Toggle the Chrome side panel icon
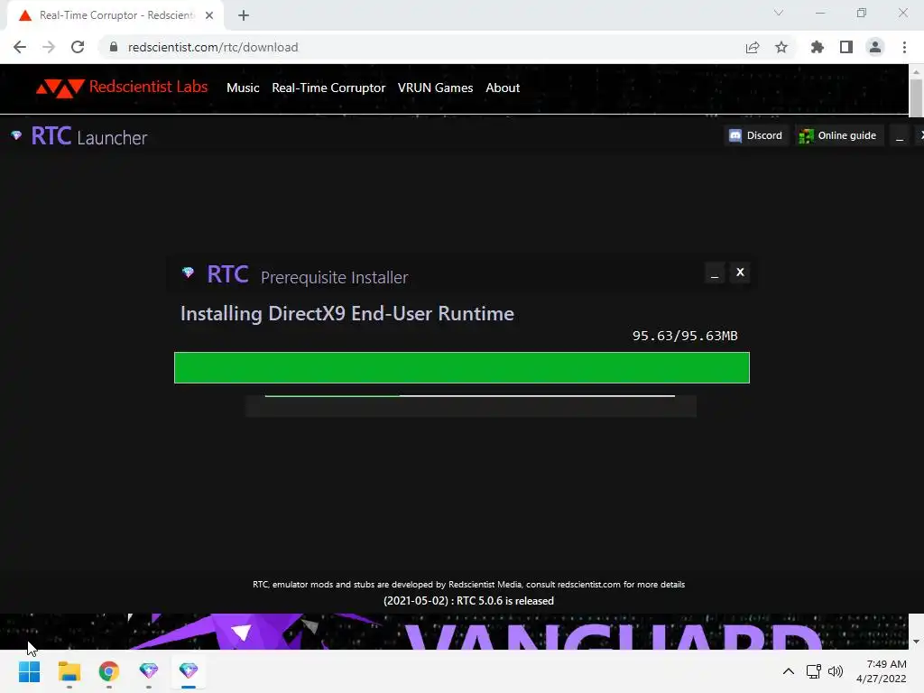 [x=846, y=47]
